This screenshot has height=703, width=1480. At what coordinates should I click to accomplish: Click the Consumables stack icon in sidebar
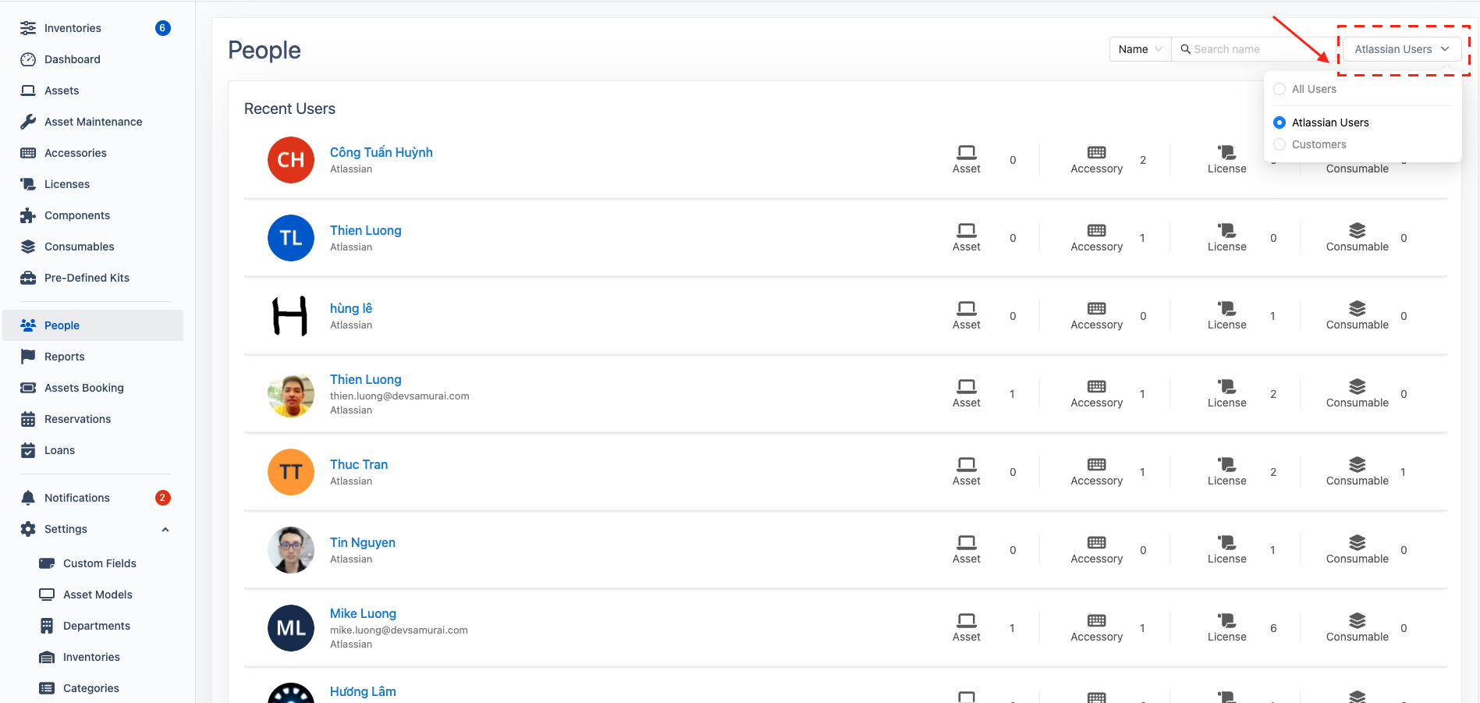click(28, 247)
